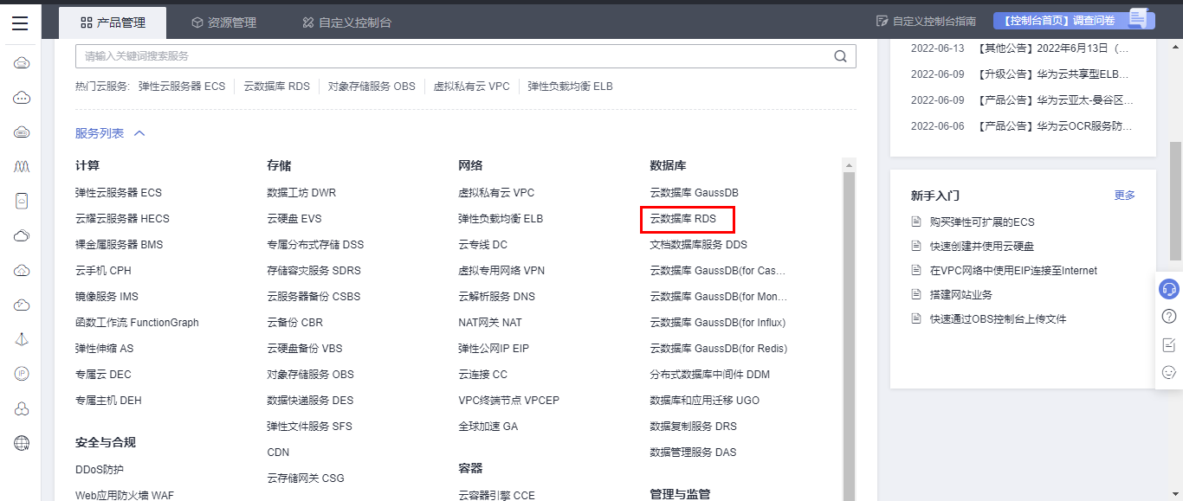
Task: Click the cloud disk lines sidebar icon
Action: point(23,132)
